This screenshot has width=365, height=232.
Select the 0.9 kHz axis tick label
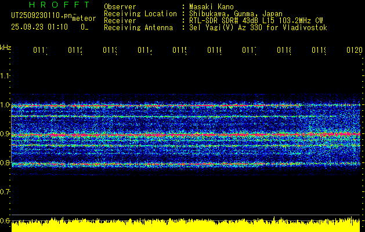click(x=5, y=134)
